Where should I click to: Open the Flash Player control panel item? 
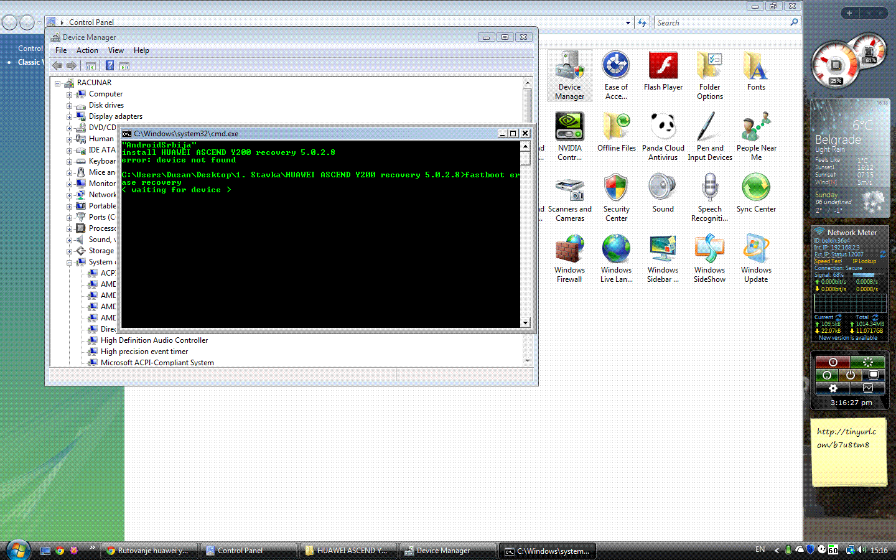pos(663,71)
